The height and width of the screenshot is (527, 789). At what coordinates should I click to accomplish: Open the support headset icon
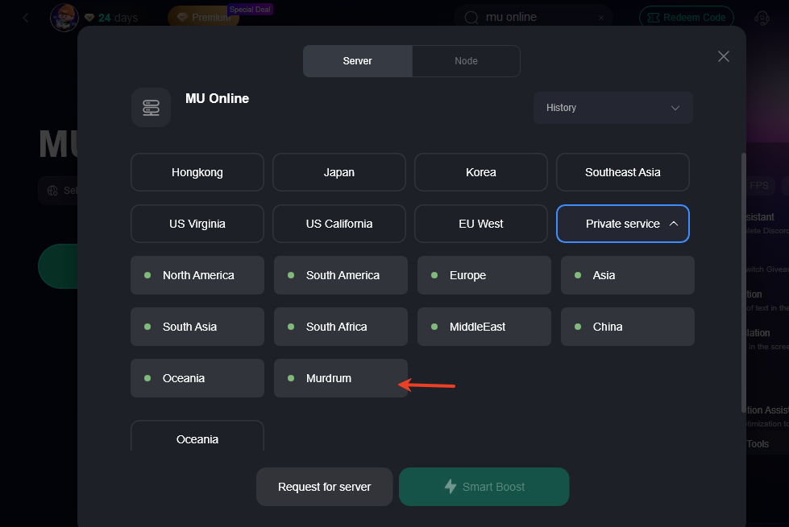pyautogui.click(x=762, y=18)
